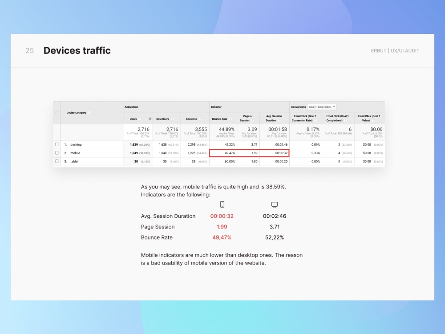This screenshot has height=334, width=445.
Task: Click the help icon next to Sessions
Action: (200, 119)
